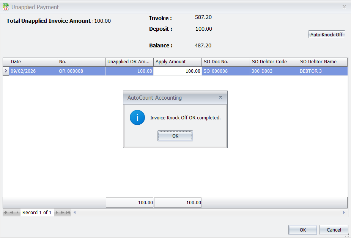The height and width of the screenshot is (238, 351).
Task: Close the AutoCount Accounting message dialog
Action: (221, 97)
